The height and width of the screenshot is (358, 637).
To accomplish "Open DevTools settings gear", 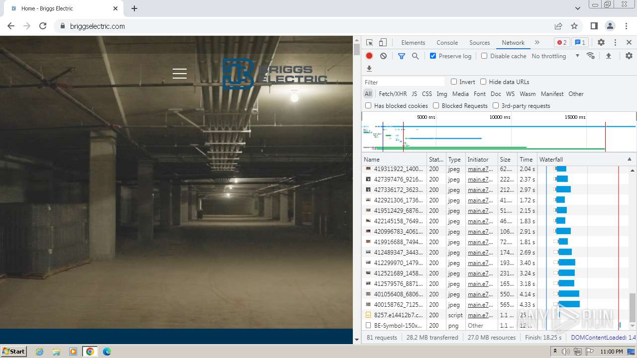I will (601, 42).
